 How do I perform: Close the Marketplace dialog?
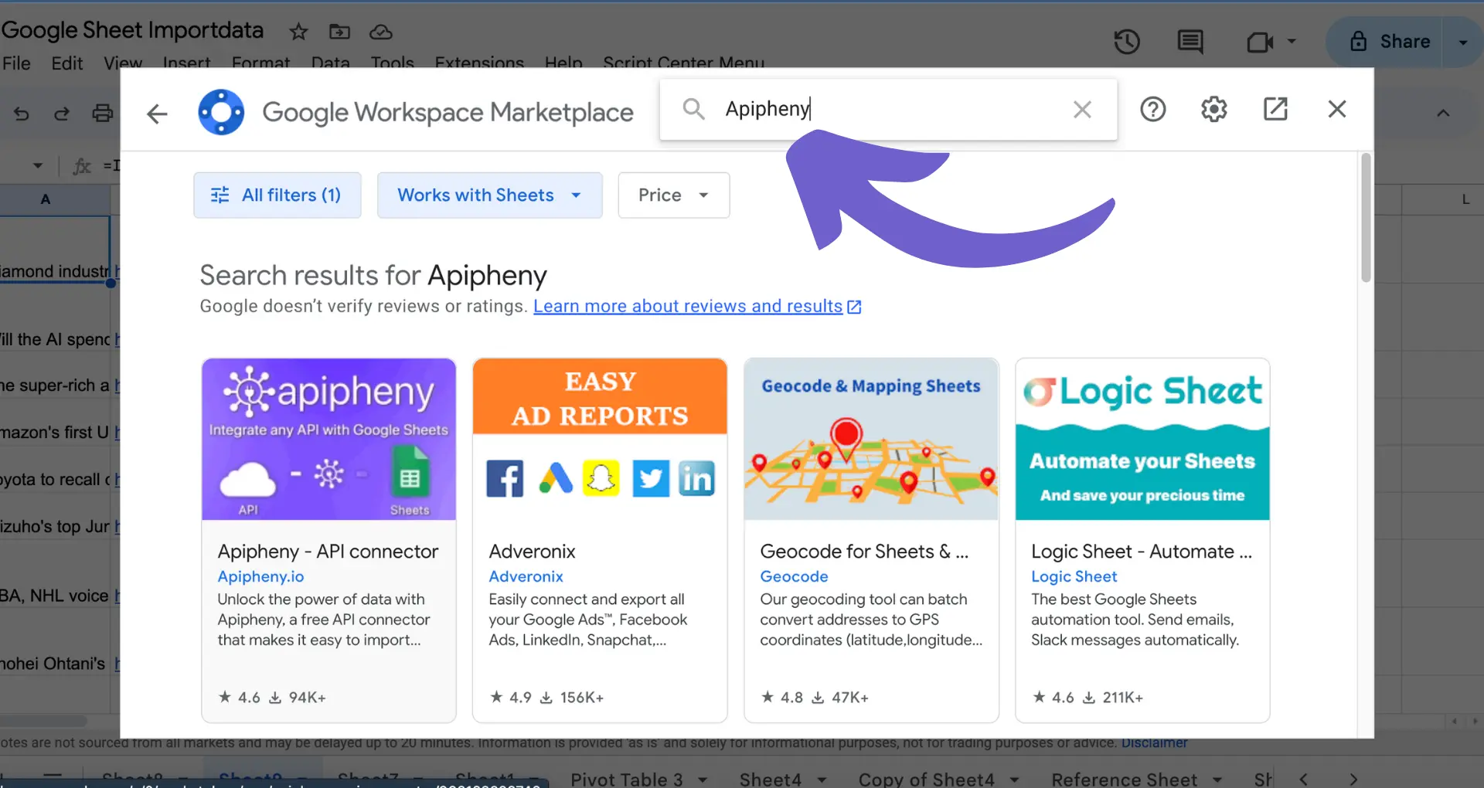tap(1337, 109)
